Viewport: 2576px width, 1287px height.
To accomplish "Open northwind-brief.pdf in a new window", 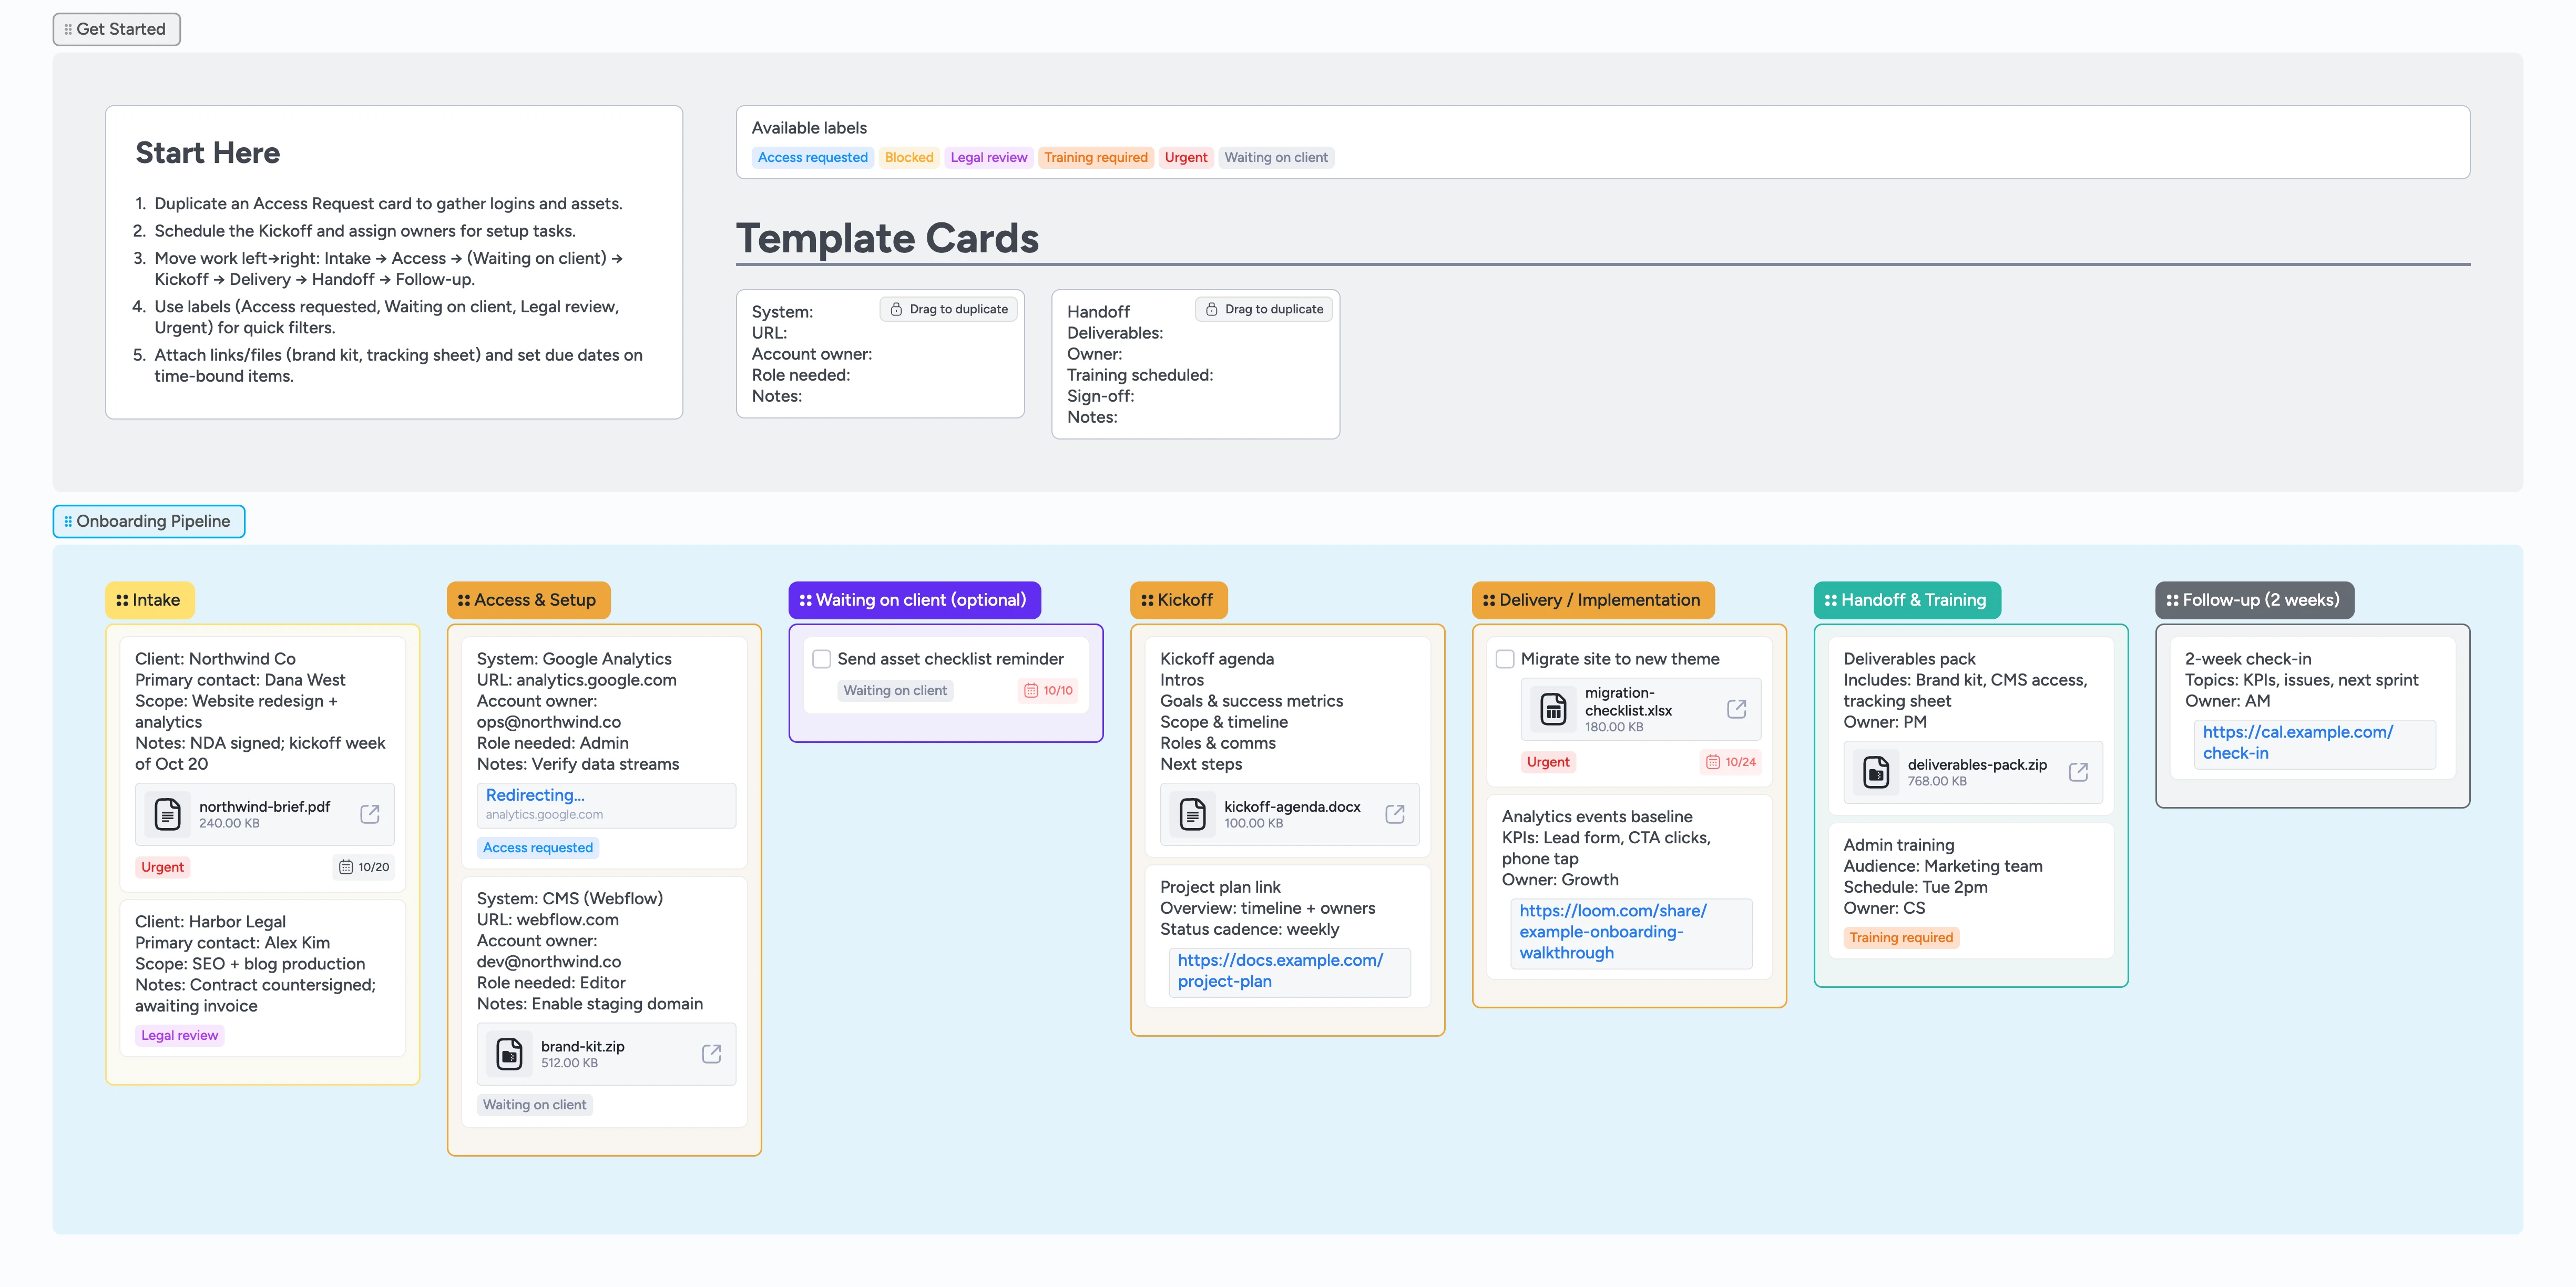I will coord(369,814).
